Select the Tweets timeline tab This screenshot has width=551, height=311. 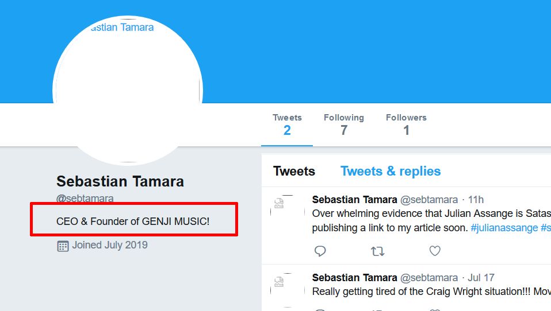(x=294, y=171)
